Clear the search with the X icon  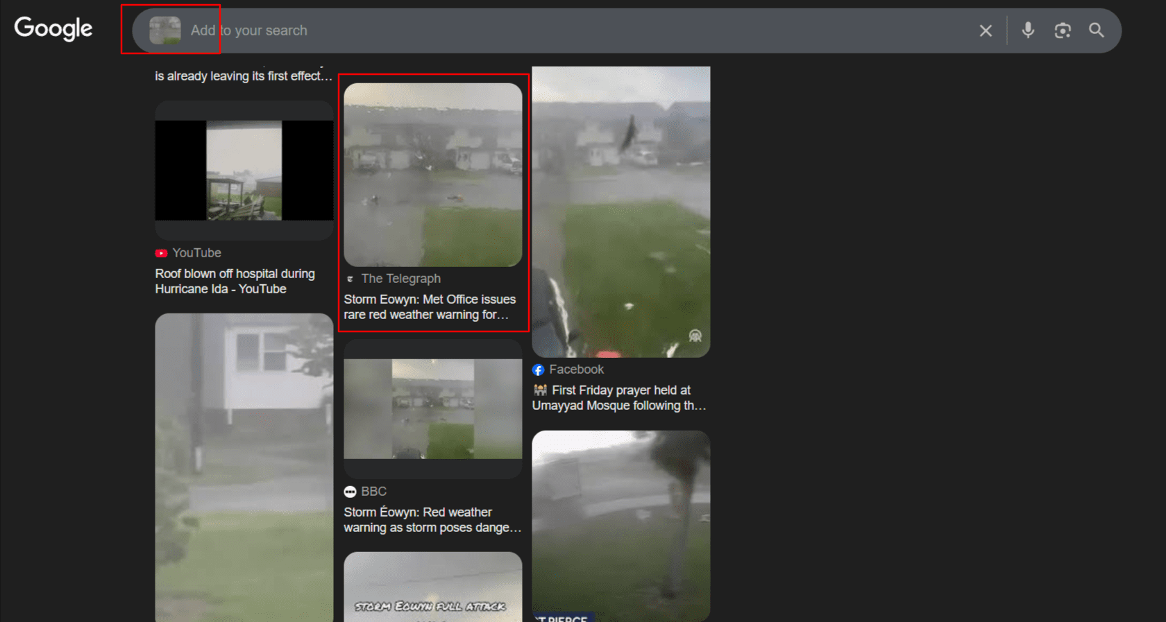pos(985,31)
